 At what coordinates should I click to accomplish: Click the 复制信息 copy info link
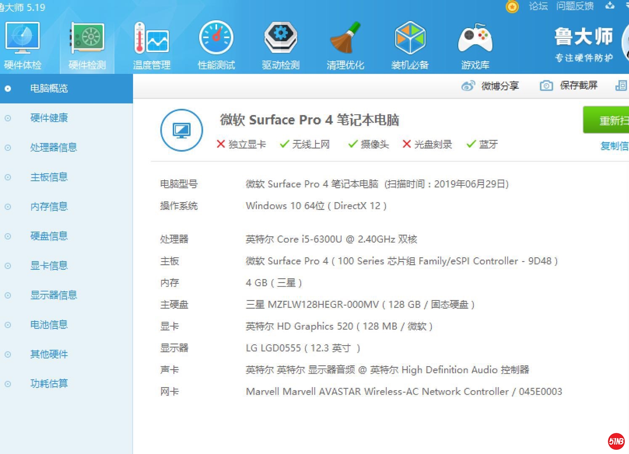[x=614, y=146]
